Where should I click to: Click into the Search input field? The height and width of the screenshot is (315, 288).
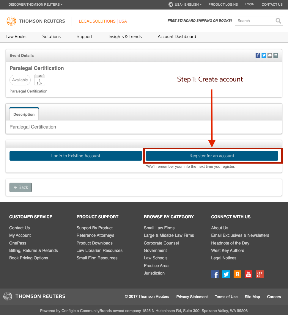click(x=255, y=21)
